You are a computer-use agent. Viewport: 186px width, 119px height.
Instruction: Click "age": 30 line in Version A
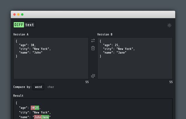tap(27, 45)
